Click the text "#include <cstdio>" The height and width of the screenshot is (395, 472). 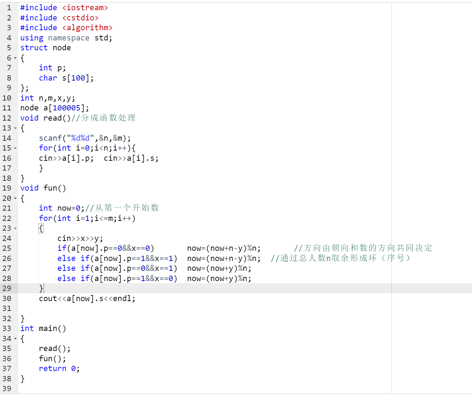[x=59, y=18]
